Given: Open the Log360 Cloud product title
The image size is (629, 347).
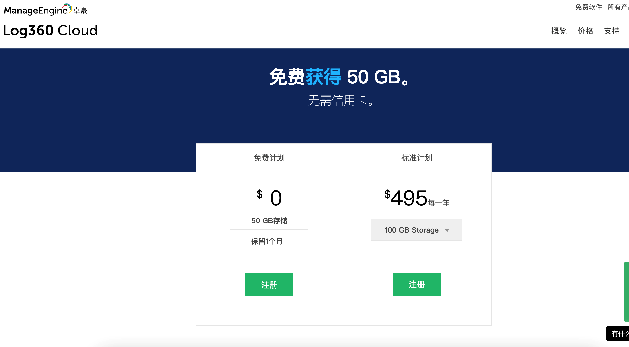Looking at the screenshot, I should pos(50,31).
